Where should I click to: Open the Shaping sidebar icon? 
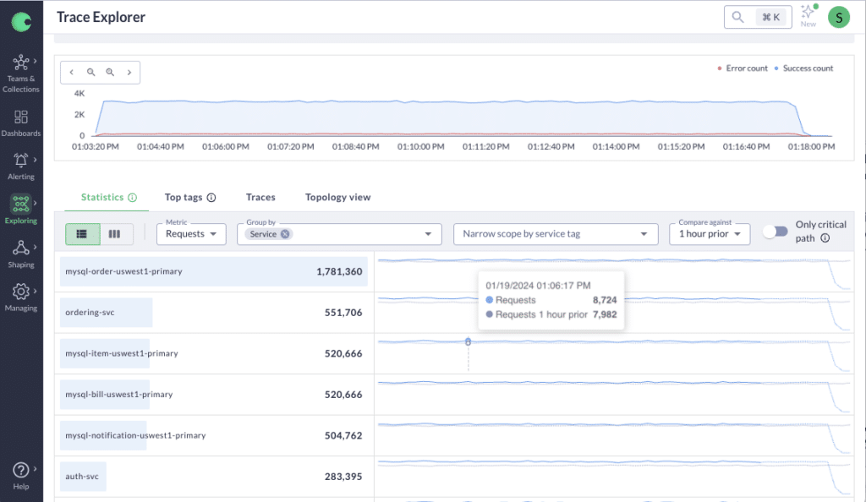click(21, 248)
